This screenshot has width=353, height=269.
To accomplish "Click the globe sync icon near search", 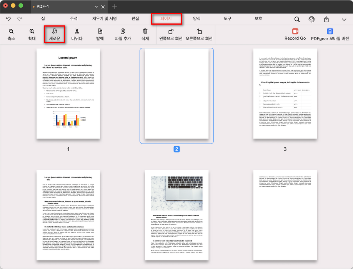I will (x=312, y=19).
